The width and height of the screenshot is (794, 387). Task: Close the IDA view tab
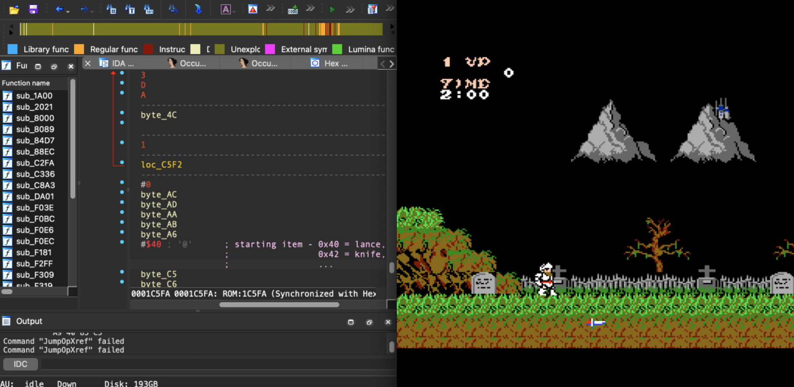88,64
